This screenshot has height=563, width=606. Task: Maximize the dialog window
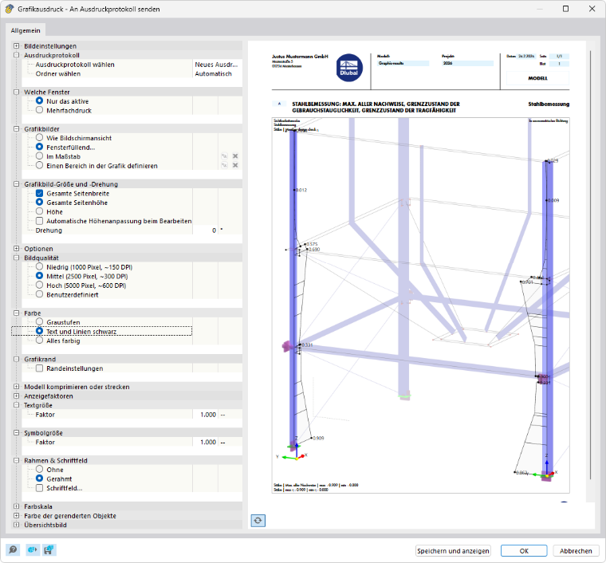tap(565, 9)
